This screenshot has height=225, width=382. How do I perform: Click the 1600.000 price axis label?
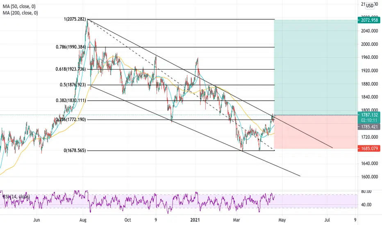point(369,177)
